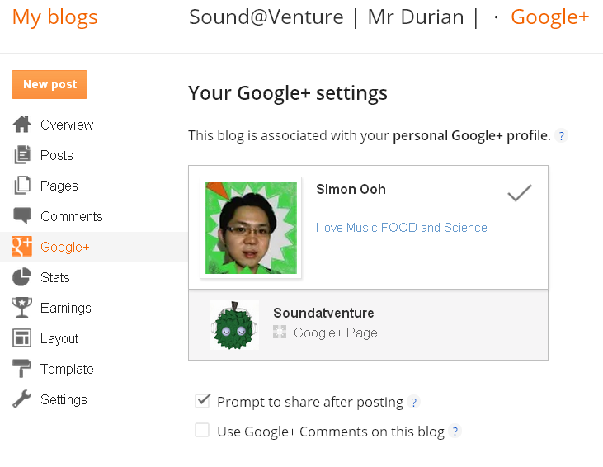Open the My blogs link
Screen dimensions: 603x467
click(55, 17)
